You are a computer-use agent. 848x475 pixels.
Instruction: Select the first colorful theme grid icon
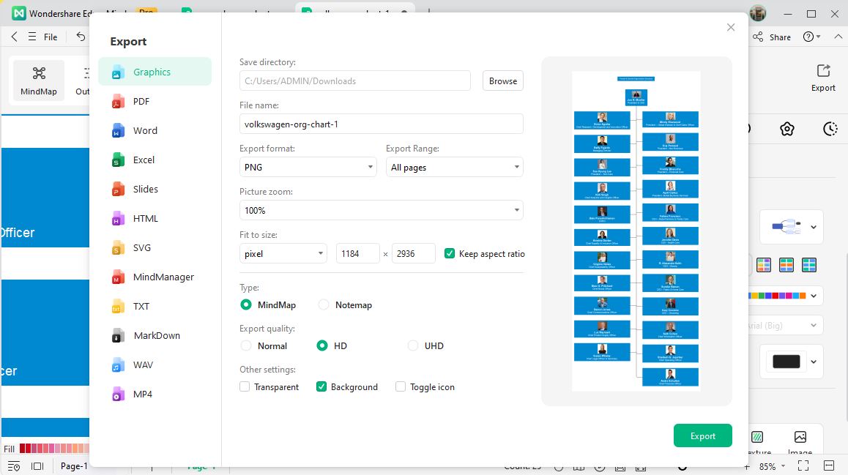tap(764, 265)
